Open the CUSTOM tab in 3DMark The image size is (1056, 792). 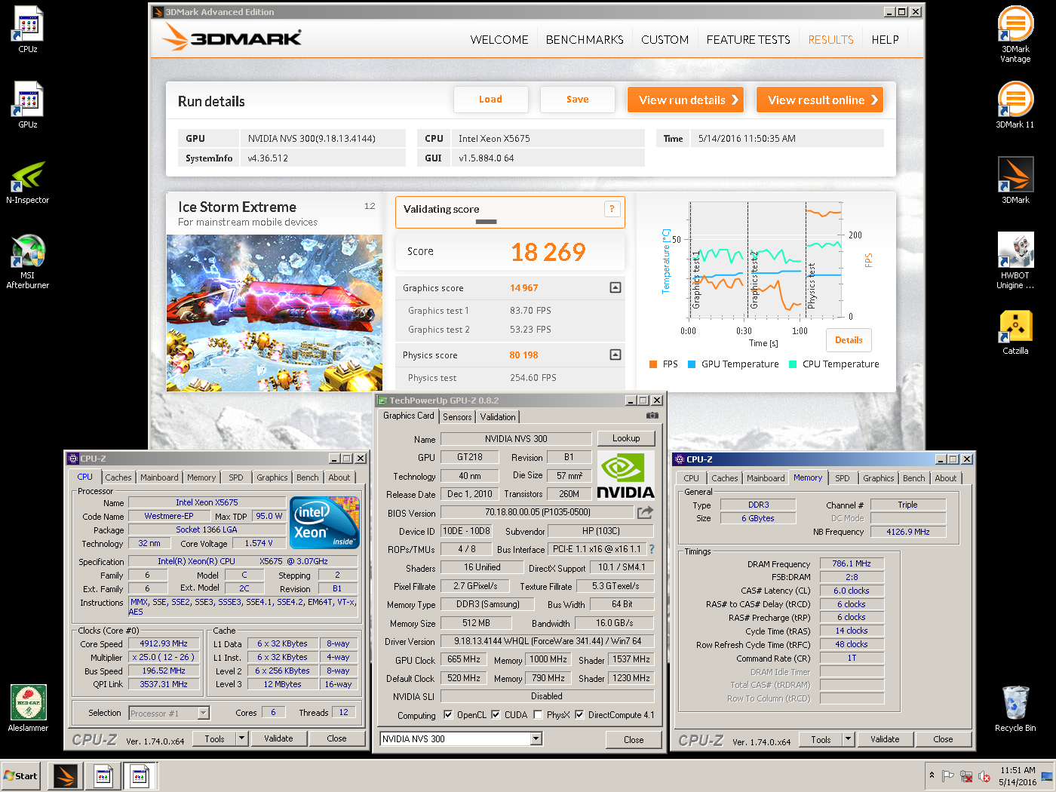(665, 39)
